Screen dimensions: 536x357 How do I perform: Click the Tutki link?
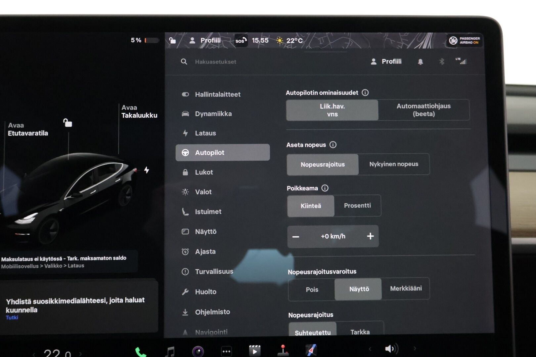12,317
